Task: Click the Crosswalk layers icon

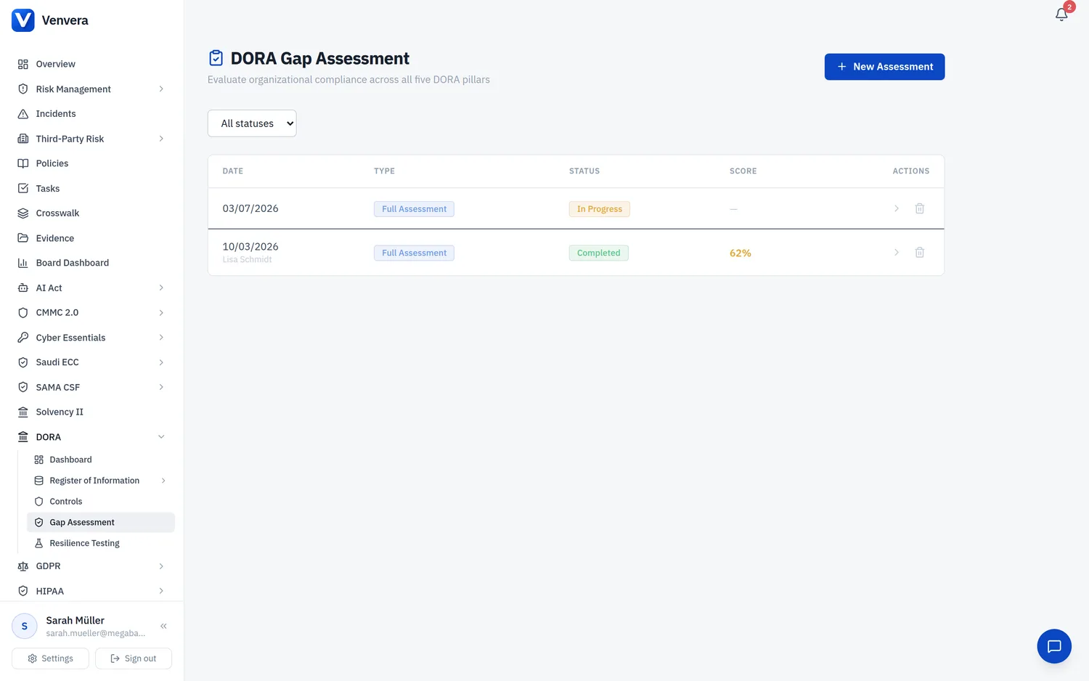Action: pyautogui.click(x=23, y=213)
